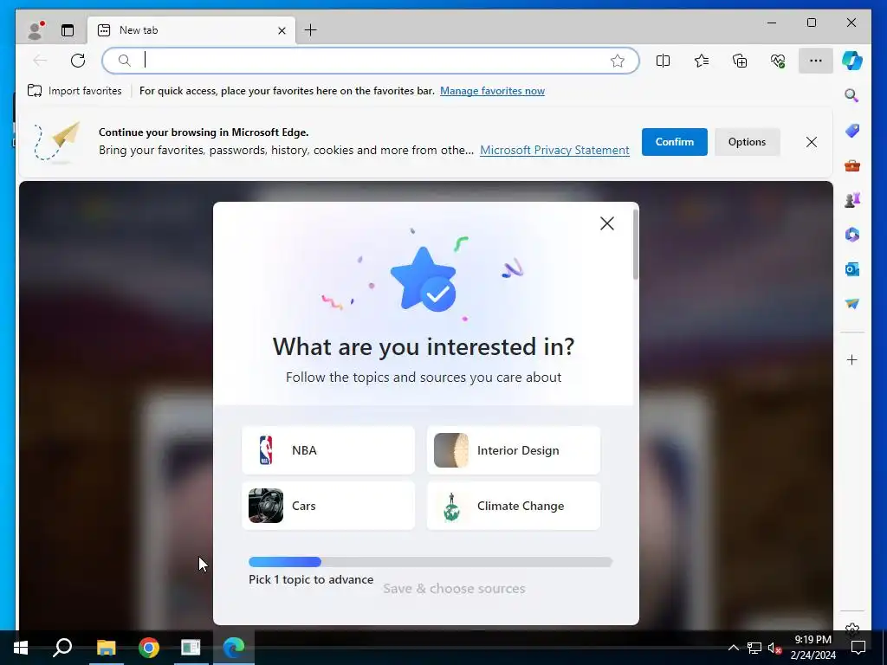This screenshot has height=665, width=887.
Task: Reload the page with refresh icon
Action: (x=78, y=61)
